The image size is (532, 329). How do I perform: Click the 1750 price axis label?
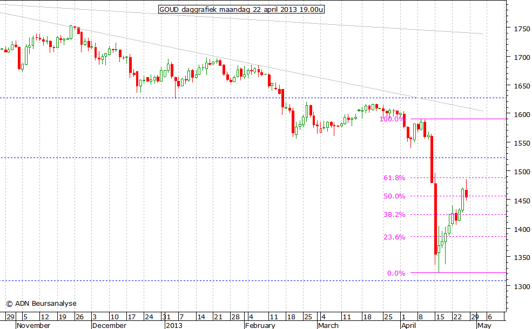click(x=522, y=29)
